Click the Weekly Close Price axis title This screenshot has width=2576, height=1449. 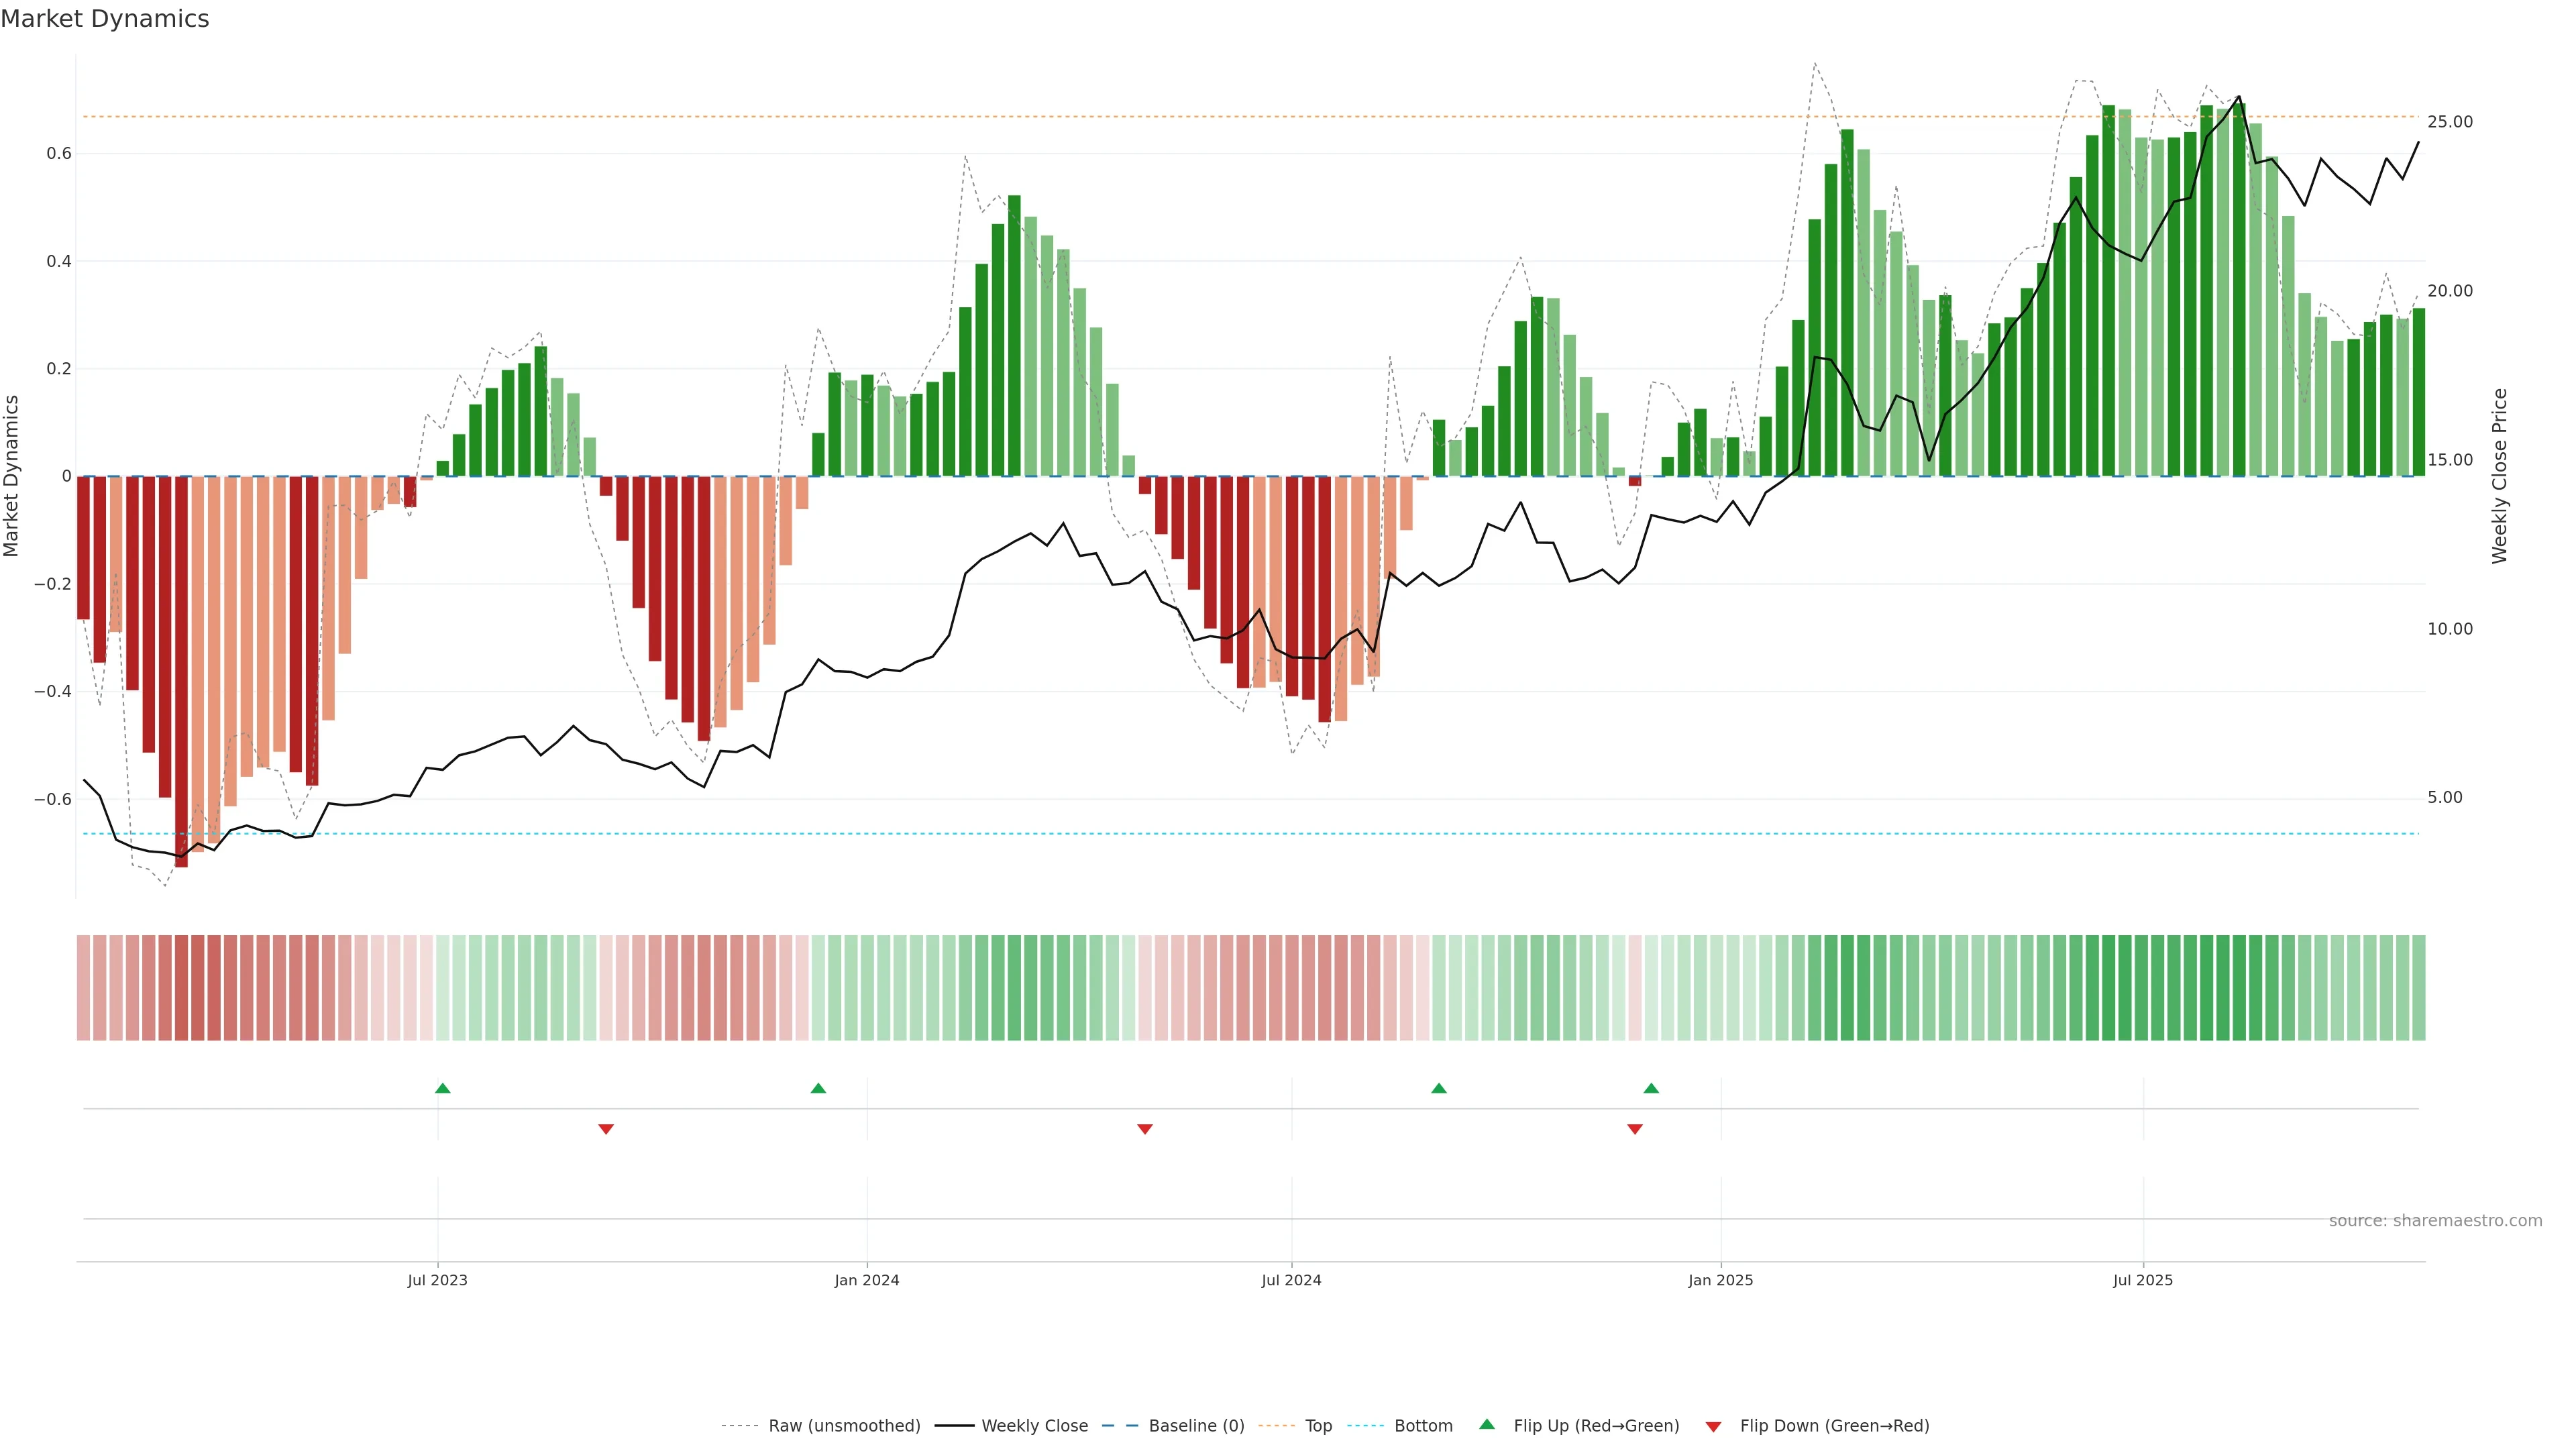(2499, 476)
